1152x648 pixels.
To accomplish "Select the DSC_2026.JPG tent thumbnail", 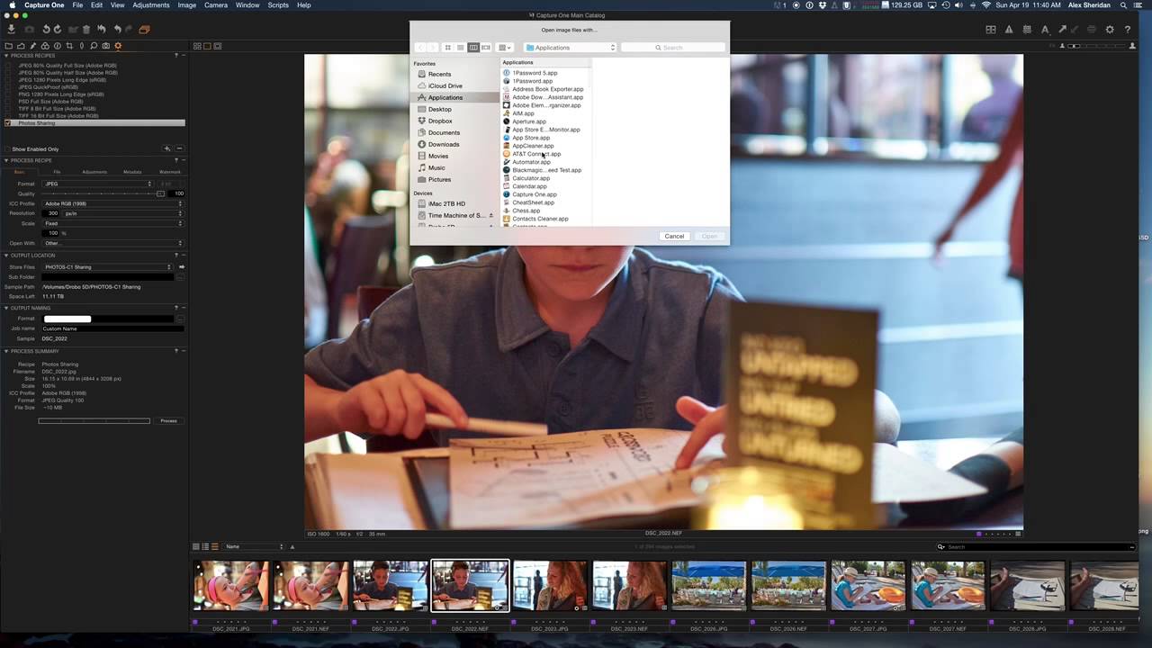I will pyautogui.click(x=708, y=585).
